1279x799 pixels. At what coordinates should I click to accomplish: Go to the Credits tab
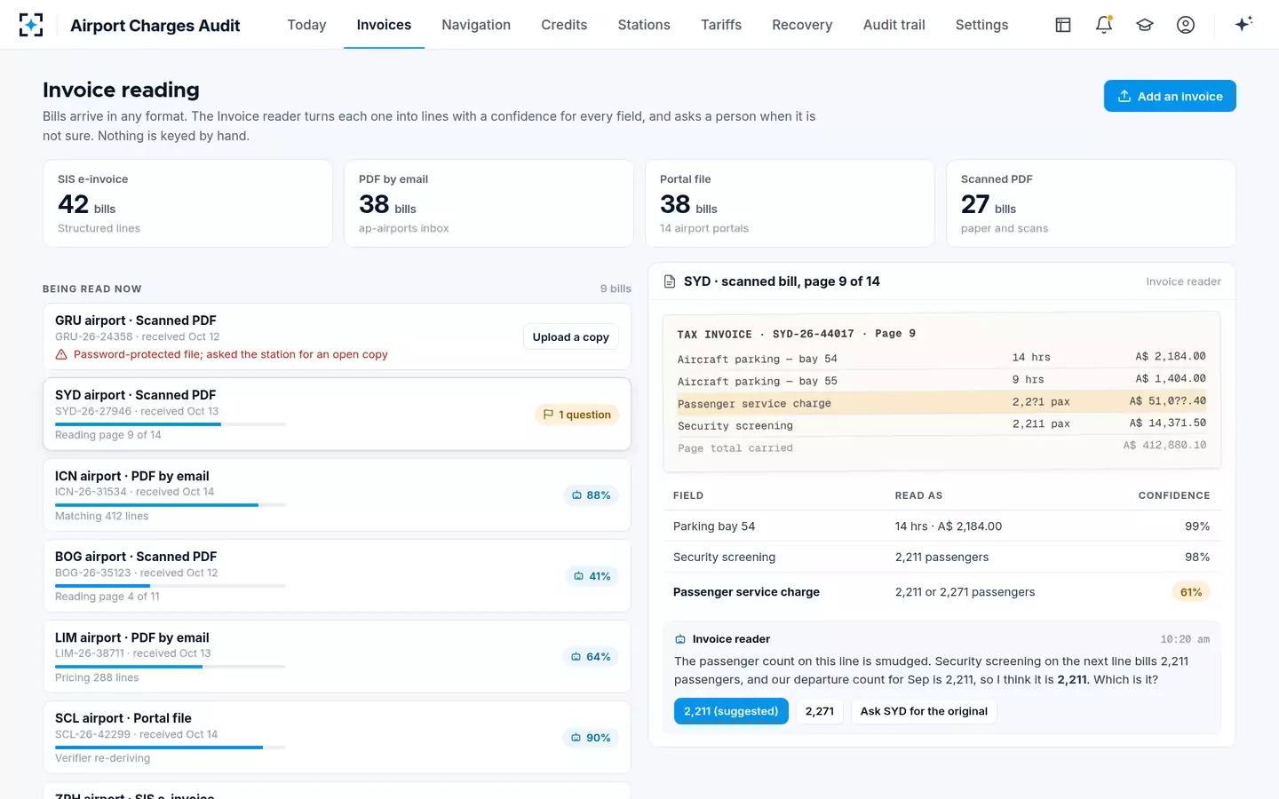point(564,25)
